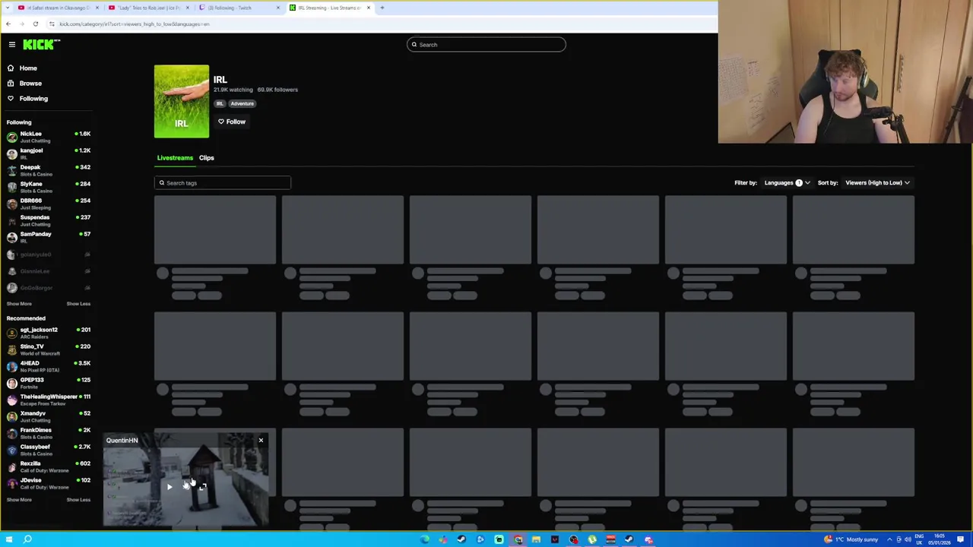Open the Languages filter dropdown
This screenshot has height=547, width=973.
tap(787, 183)
